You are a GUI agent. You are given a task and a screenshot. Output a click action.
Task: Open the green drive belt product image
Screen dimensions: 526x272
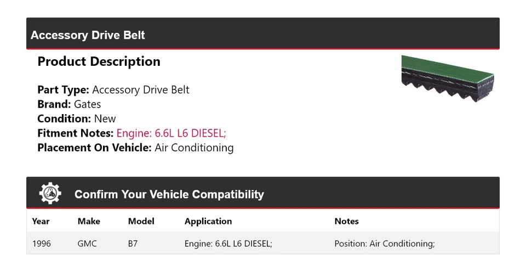pyautogui.click(x=448, y=79)
